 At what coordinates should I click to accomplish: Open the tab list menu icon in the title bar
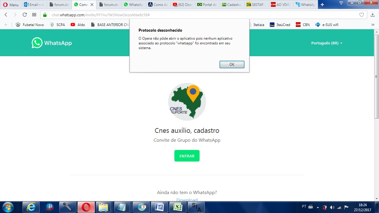(341, 3)
